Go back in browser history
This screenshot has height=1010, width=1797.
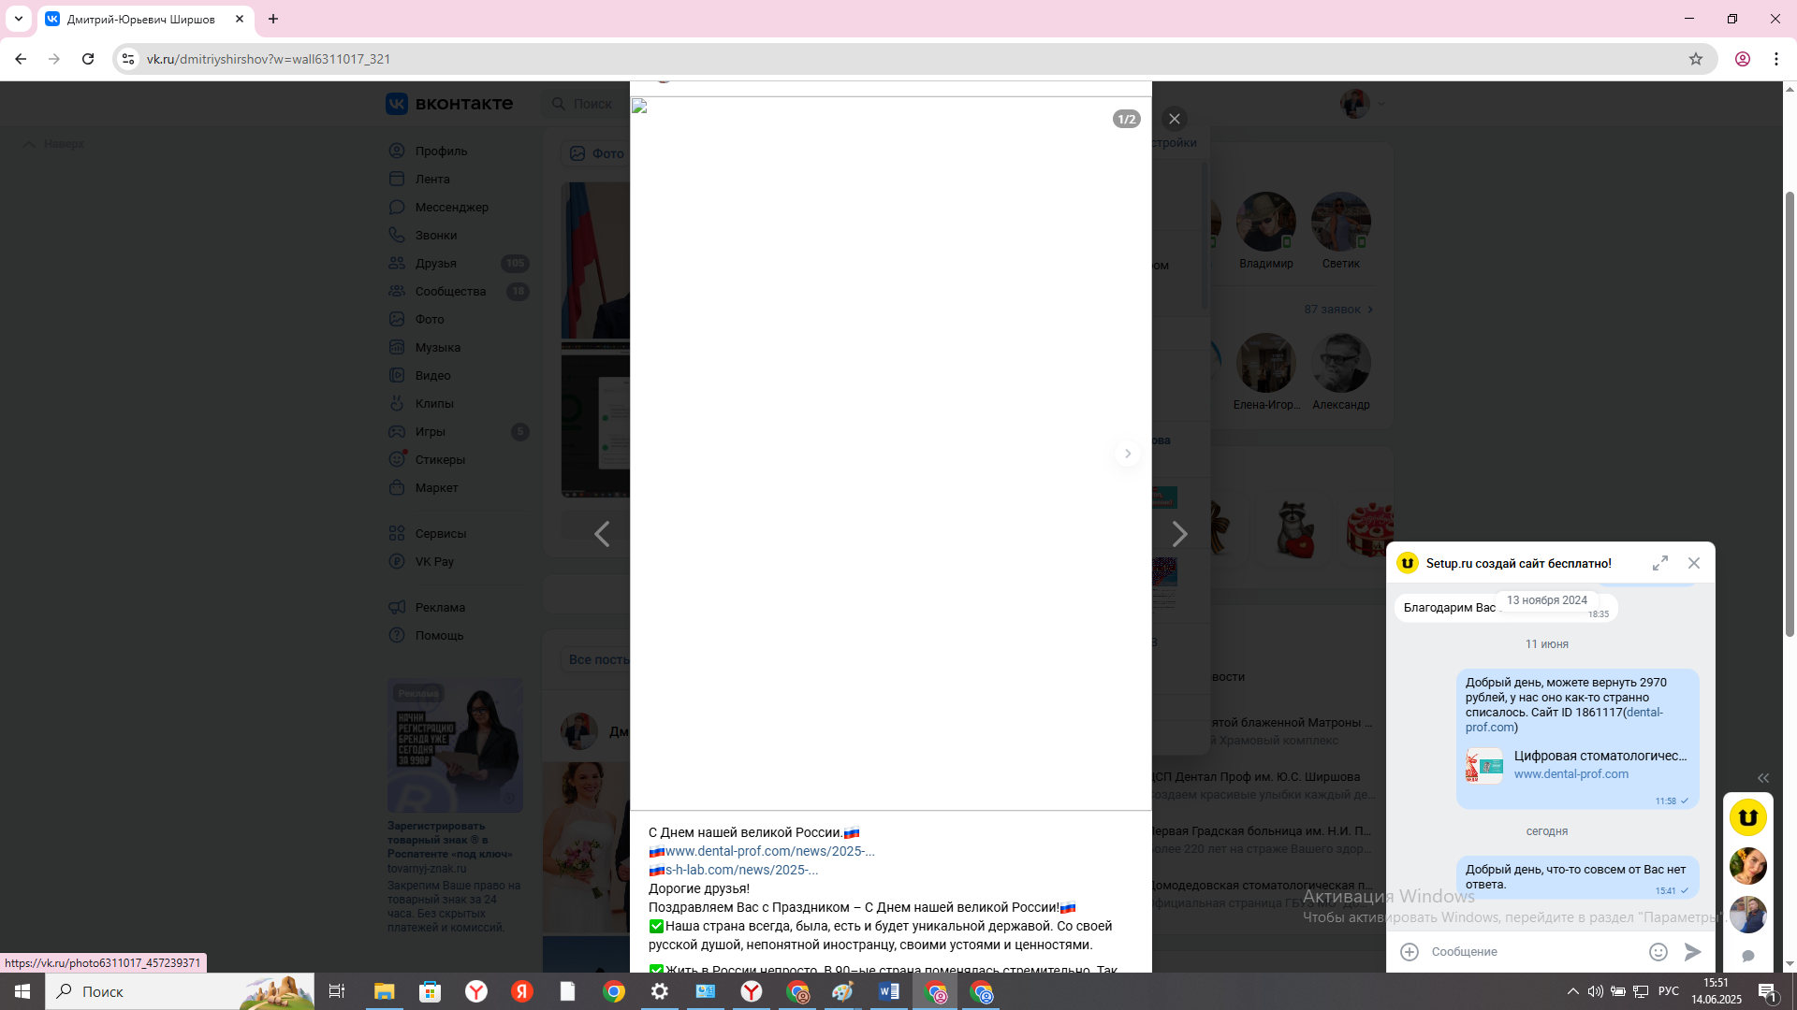pos(21,59)
